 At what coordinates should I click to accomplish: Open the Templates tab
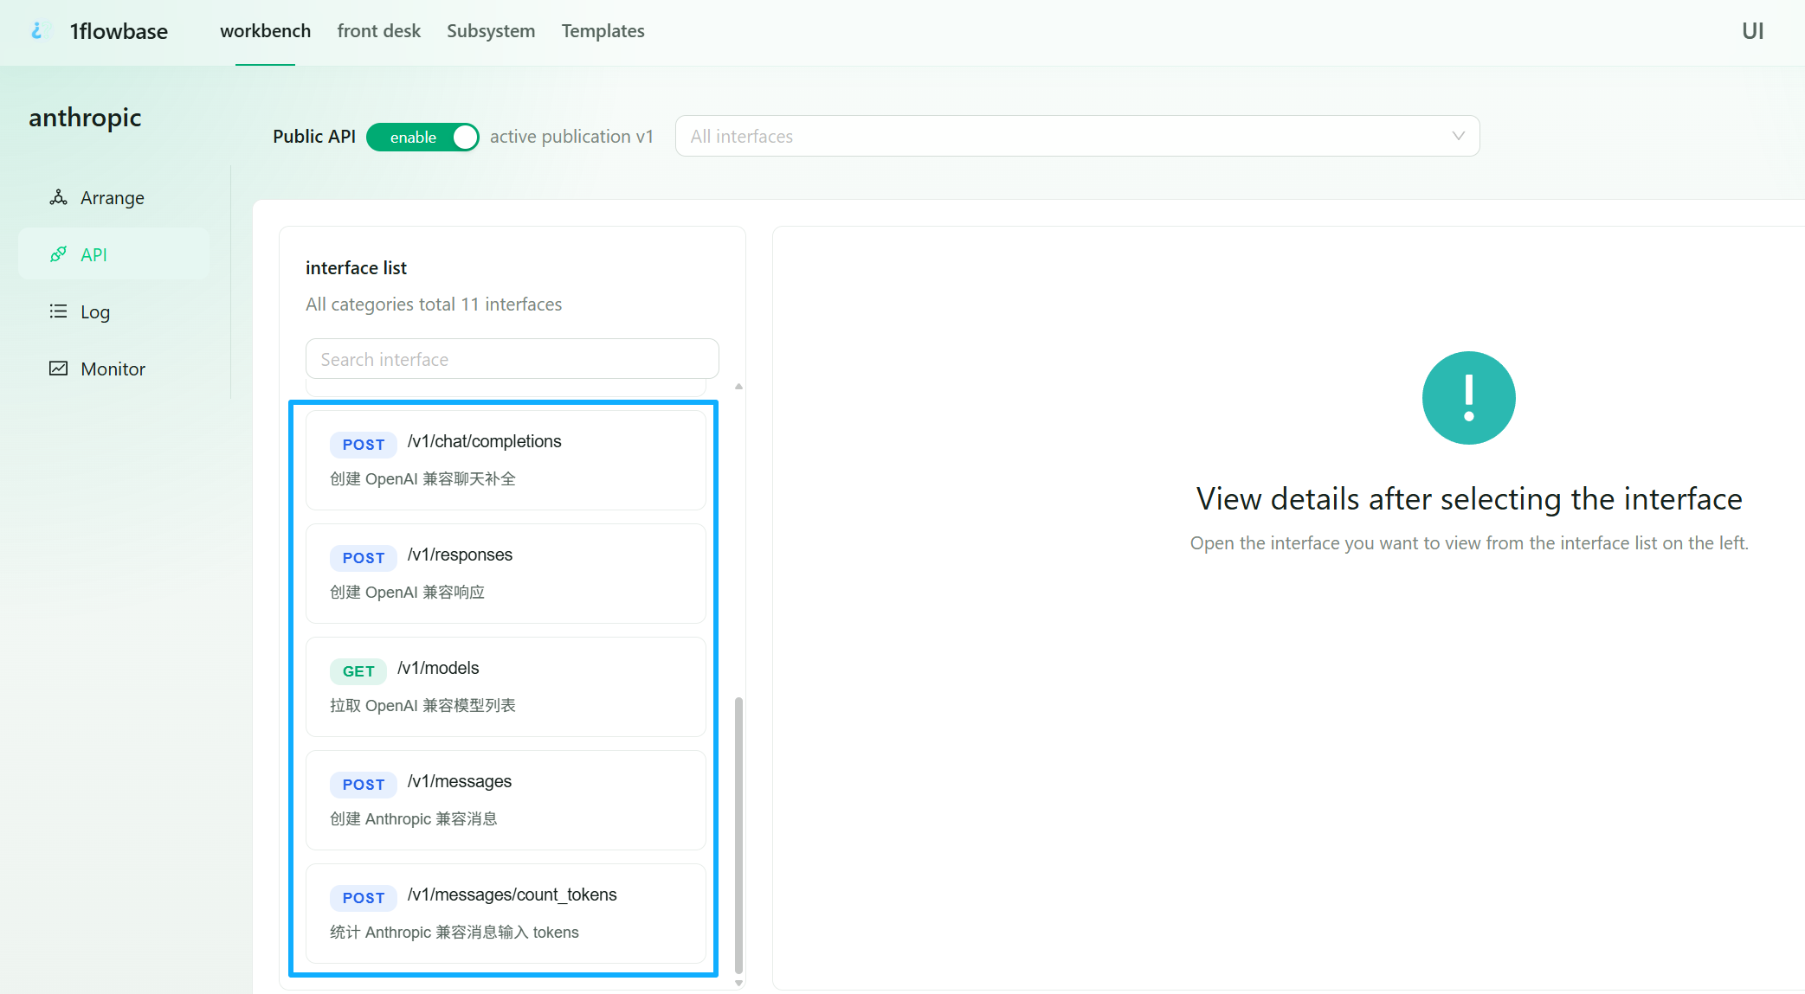click(x=603, y=31)
